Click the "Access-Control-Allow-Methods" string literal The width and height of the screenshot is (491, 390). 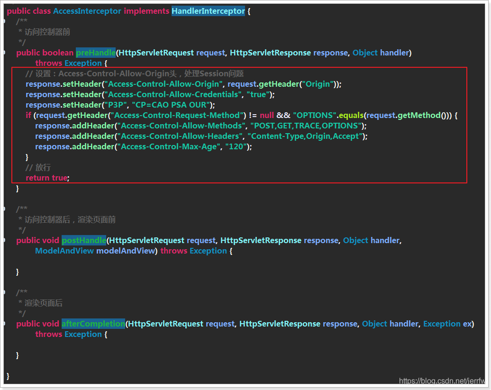click(182, 126)
